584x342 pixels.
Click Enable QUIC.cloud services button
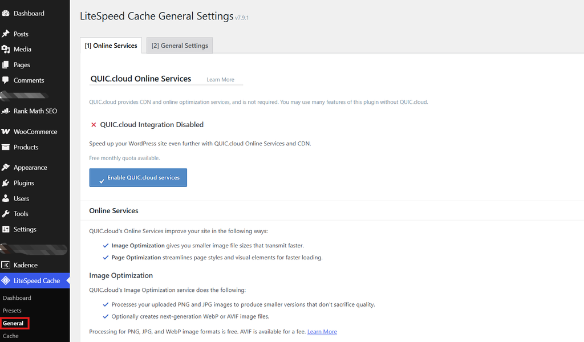(138, 177)
